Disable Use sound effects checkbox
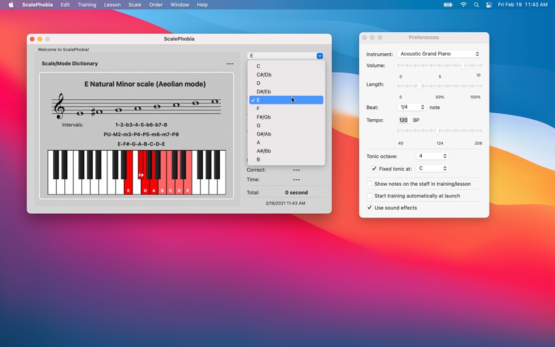The image size is (555, 347). click(370, 208)
